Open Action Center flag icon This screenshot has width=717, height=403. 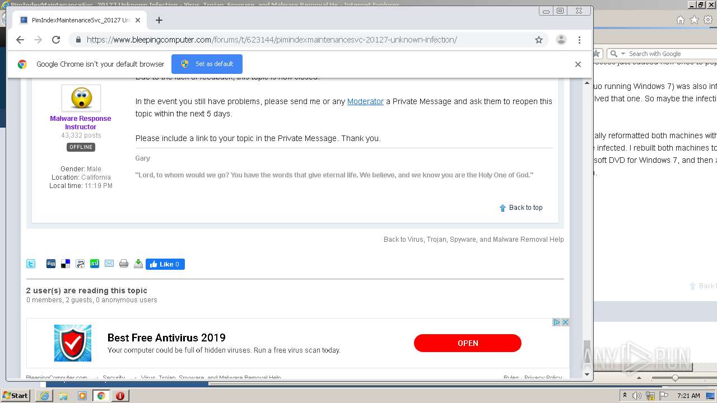(x=664, y=396)
